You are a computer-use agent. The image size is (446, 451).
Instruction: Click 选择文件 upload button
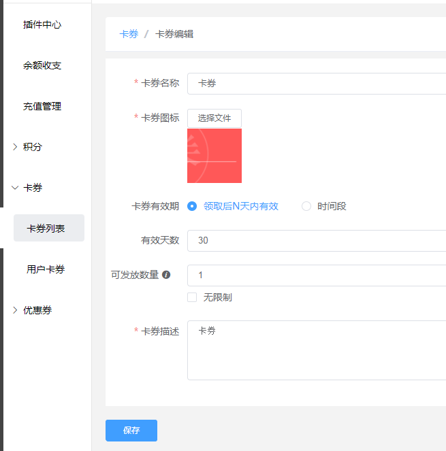click(x=214, y=118)
